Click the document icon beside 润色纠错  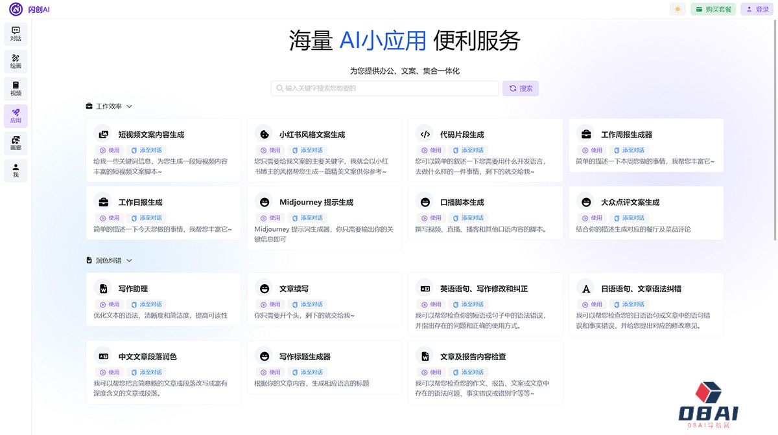(x=89, y=260)
